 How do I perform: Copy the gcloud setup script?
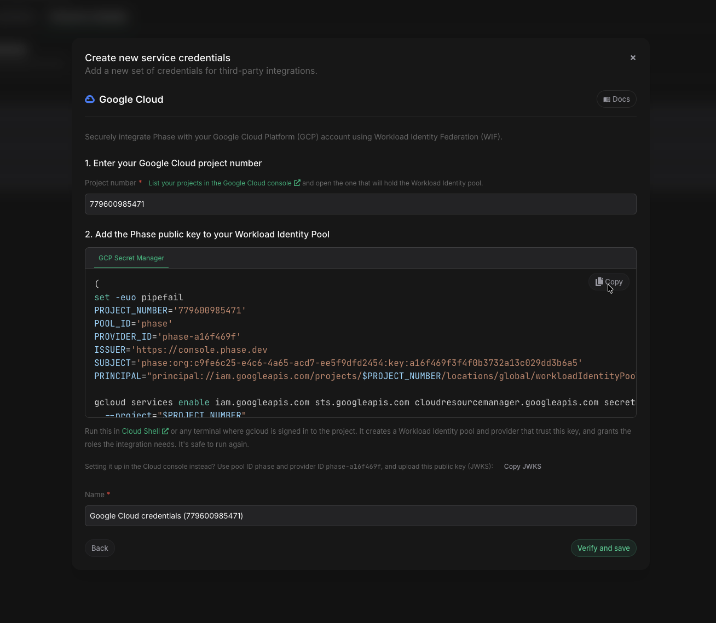609,282
